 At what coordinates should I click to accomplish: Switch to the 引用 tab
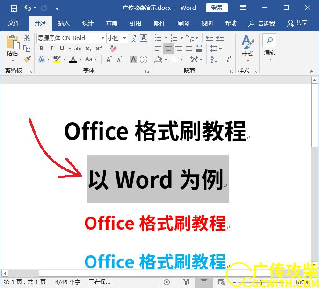136,23
